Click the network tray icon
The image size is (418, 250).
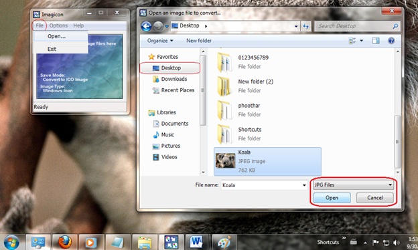point(386,243)
